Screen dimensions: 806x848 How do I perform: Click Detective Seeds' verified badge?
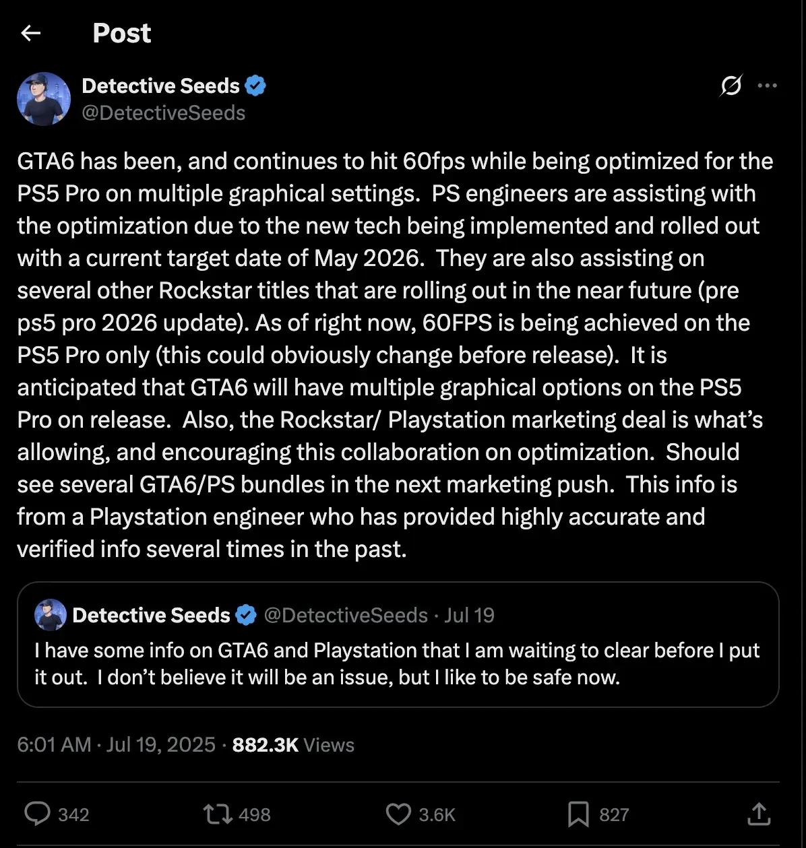257,86
